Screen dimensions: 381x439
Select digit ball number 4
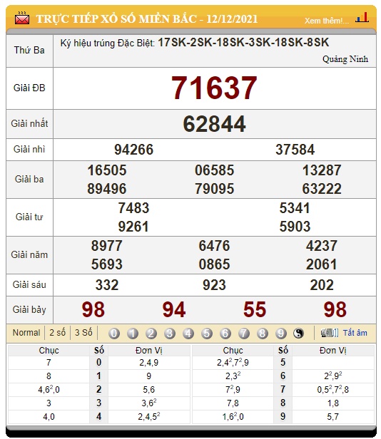pyautogui.click(x=188, y=334)
